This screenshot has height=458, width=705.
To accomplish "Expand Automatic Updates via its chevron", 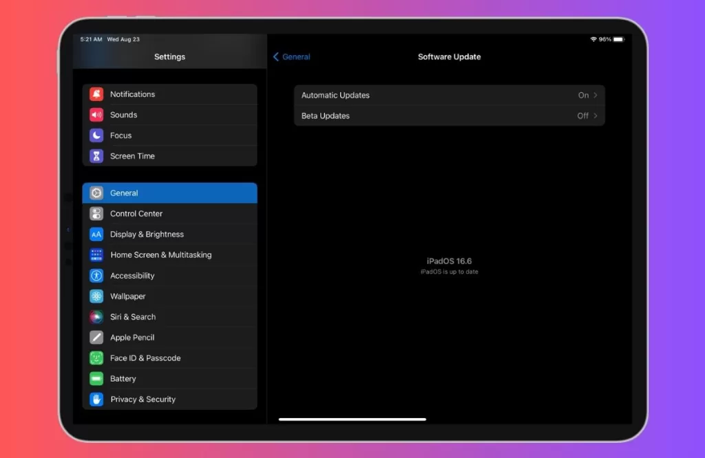I will point(596,95).
